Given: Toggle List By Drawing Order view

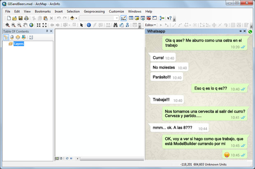Looking at the screenshot, I should pos(6,37).
